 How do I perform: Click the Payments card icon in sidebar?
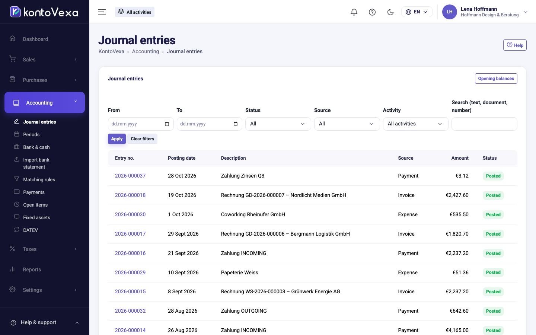click(x=16, y=192)
